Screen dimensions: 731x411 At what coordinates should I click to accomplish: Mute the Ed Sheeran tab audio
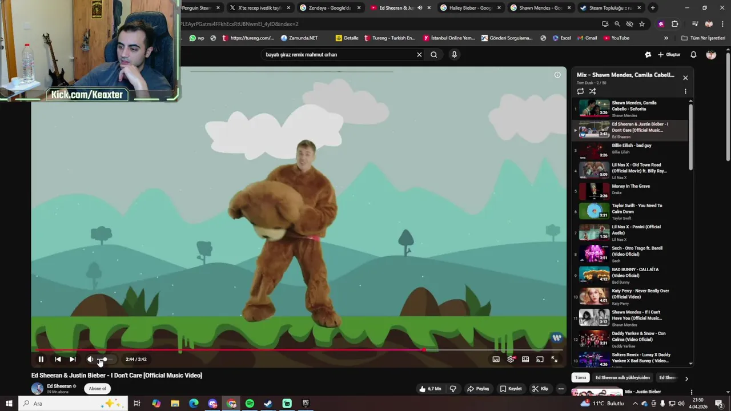(420, 8)
